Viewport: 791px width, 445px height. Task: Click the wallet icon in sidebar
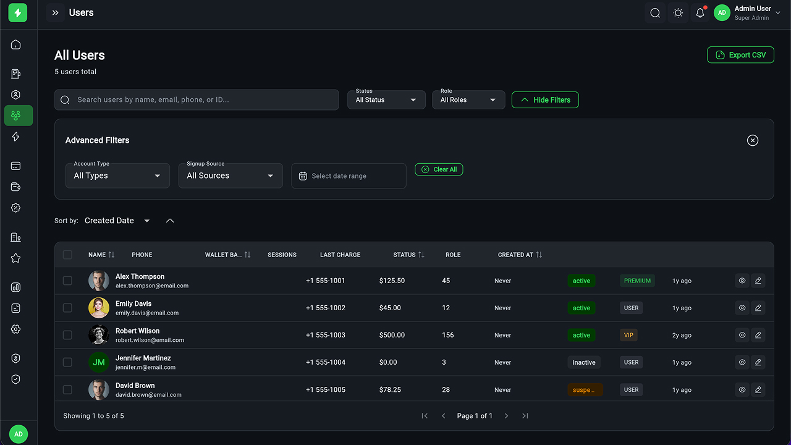click(16, 187)
